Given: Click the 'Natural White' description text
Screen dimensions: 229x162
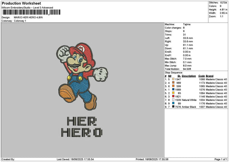Looking at the screenshot, I should pyautogui.click(x=189, y=100).
